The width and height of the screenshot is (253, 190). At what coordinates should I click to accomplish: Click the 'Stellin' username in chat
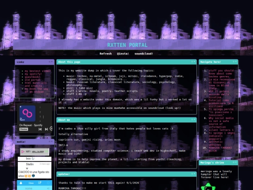pyautogui.click(x=30, y=164)
